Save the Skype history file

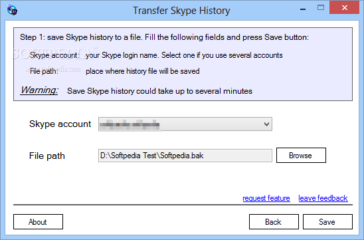pos(327,221)
